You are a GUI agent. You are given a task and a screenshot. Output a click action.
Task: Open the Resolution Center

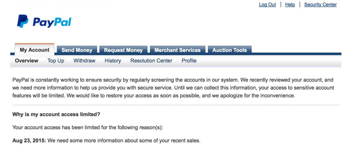click(x=151, y=61)
